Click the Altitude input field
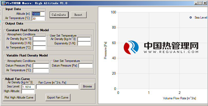The image size is (208, 106). 39,14
